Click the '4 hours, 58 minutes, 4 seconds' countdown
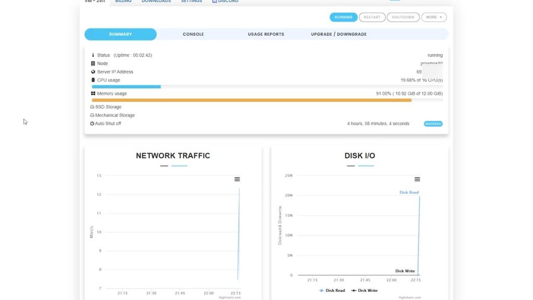This screenshot has width=533, height=300. click(378, 124)
